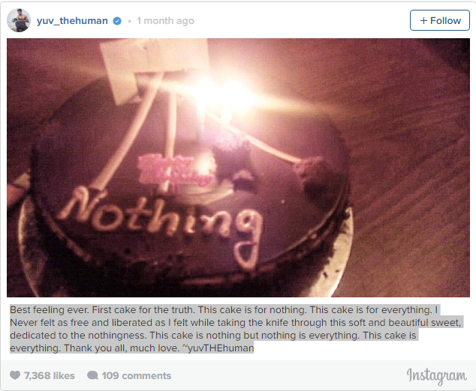Screen dimensions: 476x391
Task: Click caption line starting 'Best feeling ever'
Action: pyautogui.click(x=224, y=310)
